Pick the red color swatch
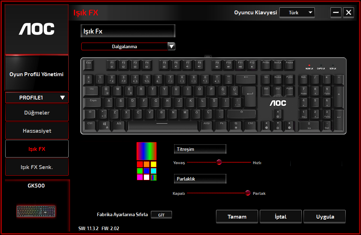Image resolution: width=361 pixels, height=235 pixels. pos(140,164)
